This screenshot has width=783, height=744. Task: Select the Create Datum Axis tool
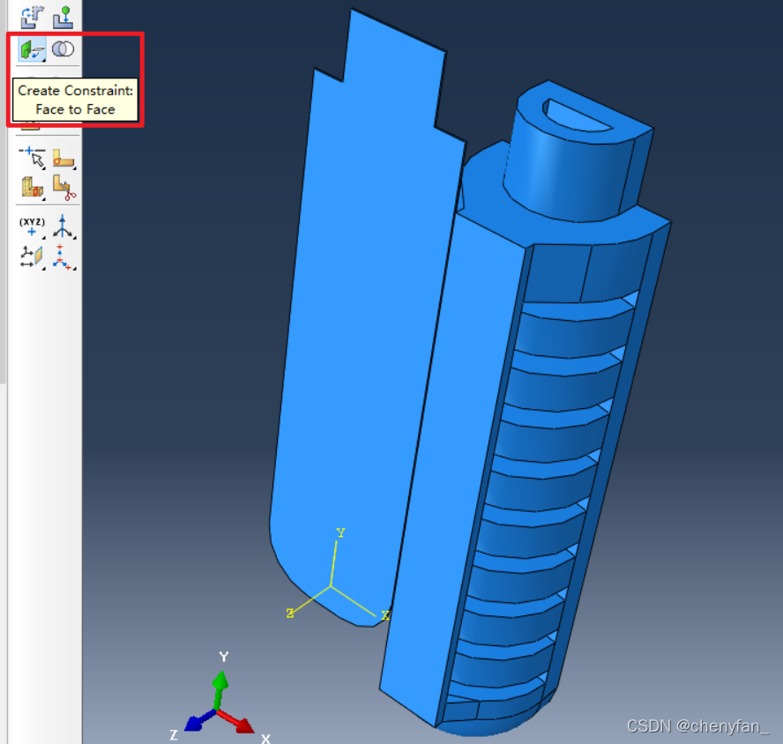pyautogui.click(x=63, y=227)
